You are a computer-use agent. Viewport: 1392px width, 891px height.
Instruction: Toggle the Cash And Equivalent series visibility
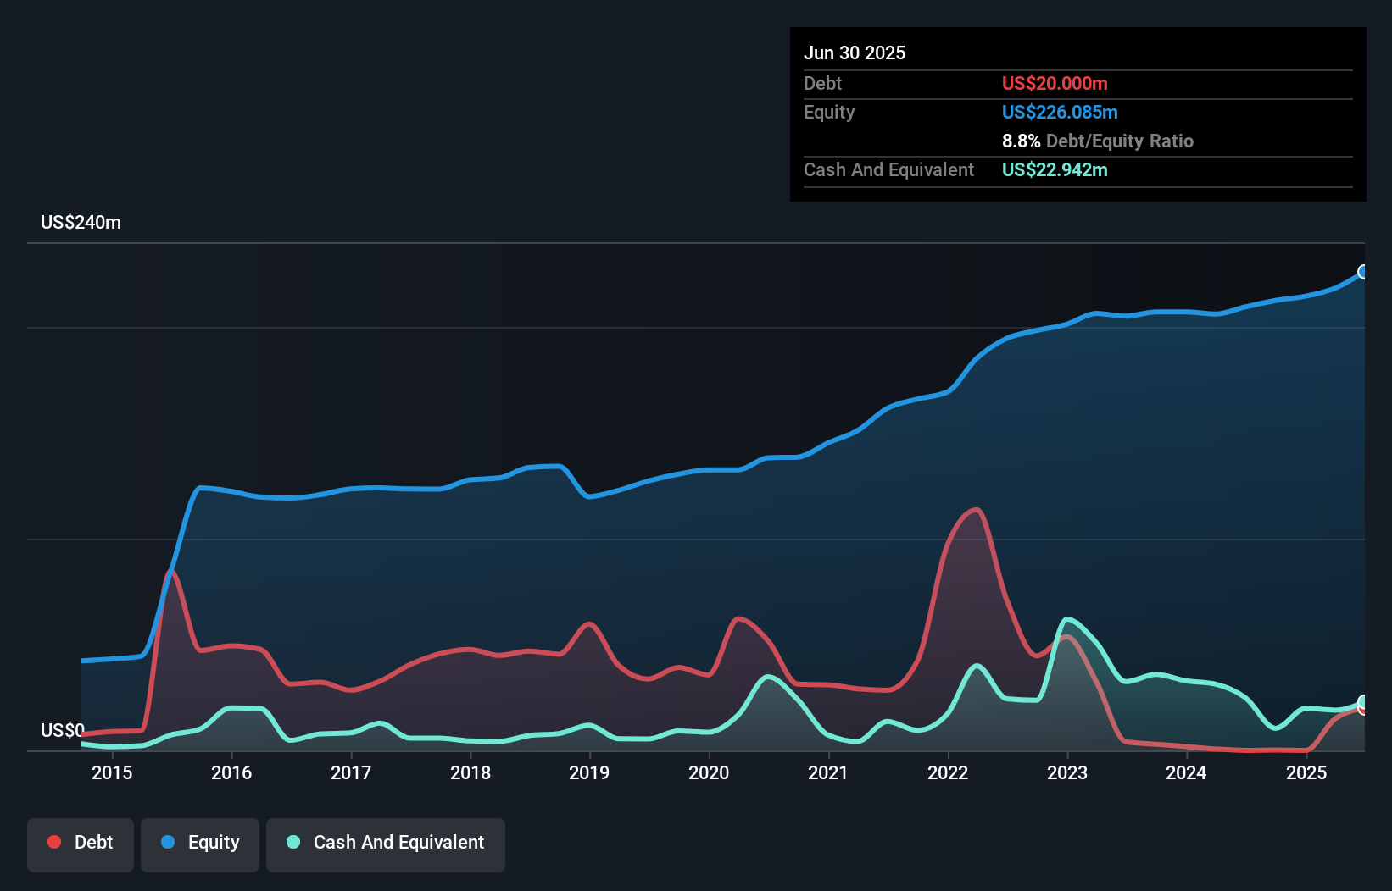tap(386, 843)
